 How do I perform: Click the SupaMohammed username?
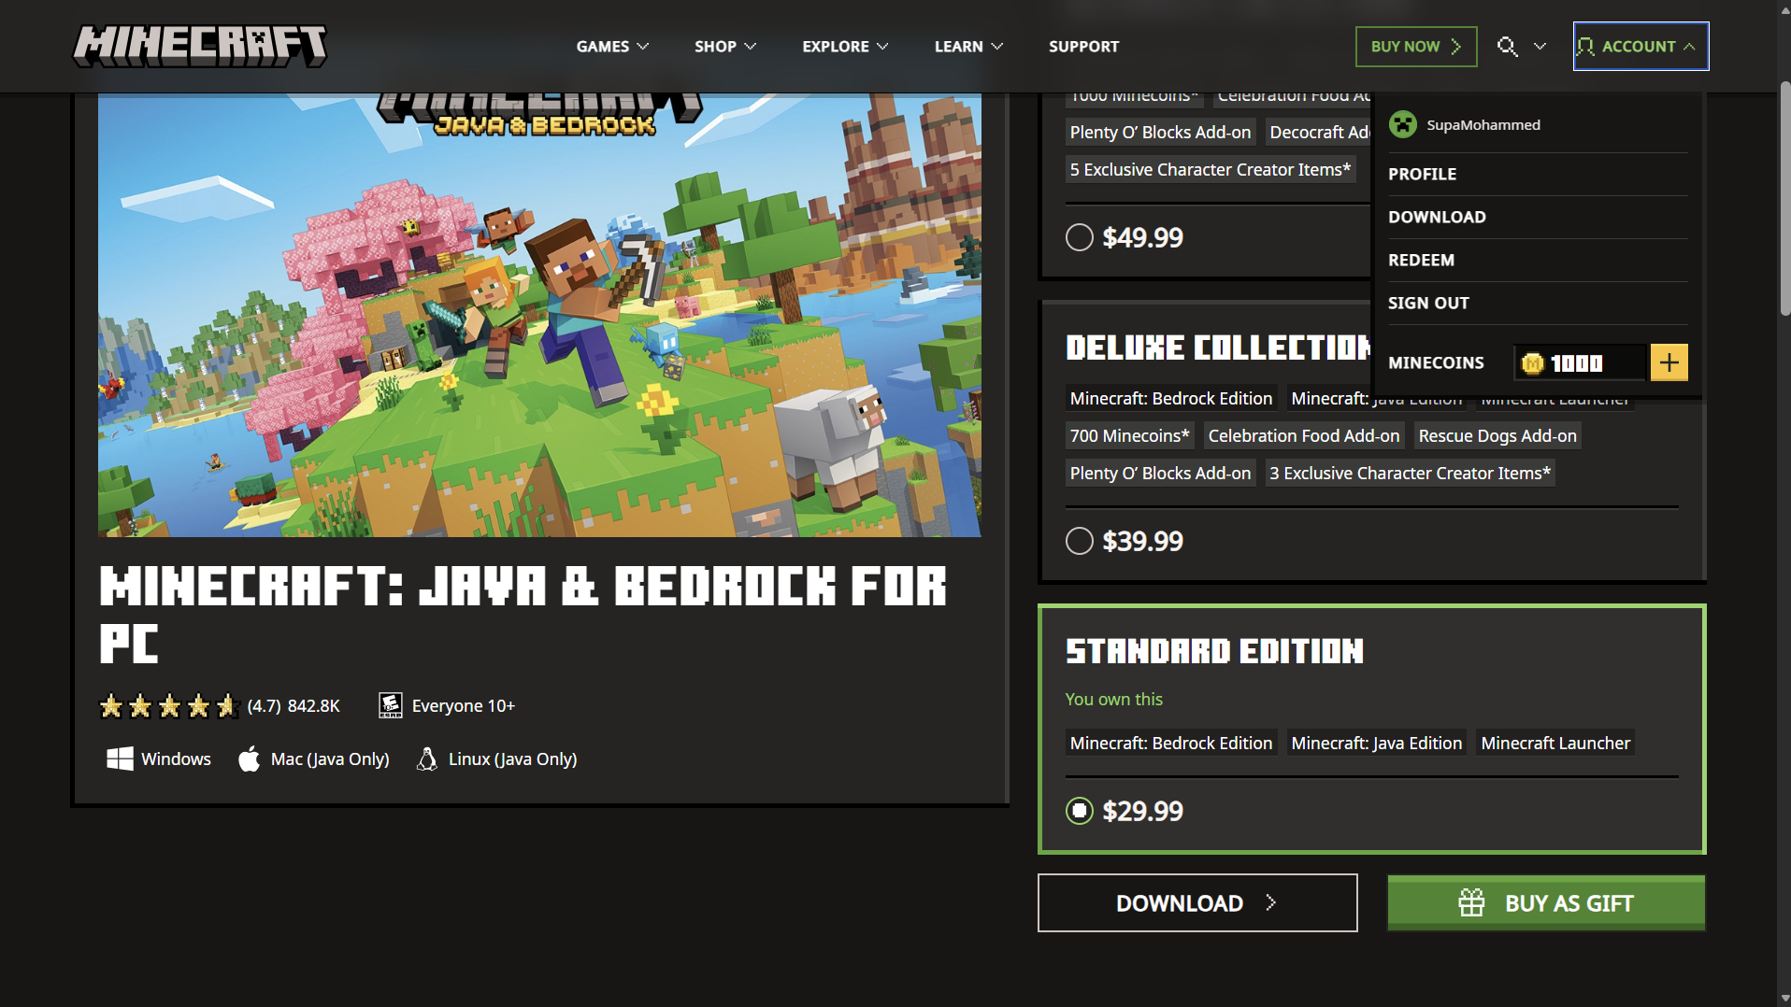pos(1483,124)
